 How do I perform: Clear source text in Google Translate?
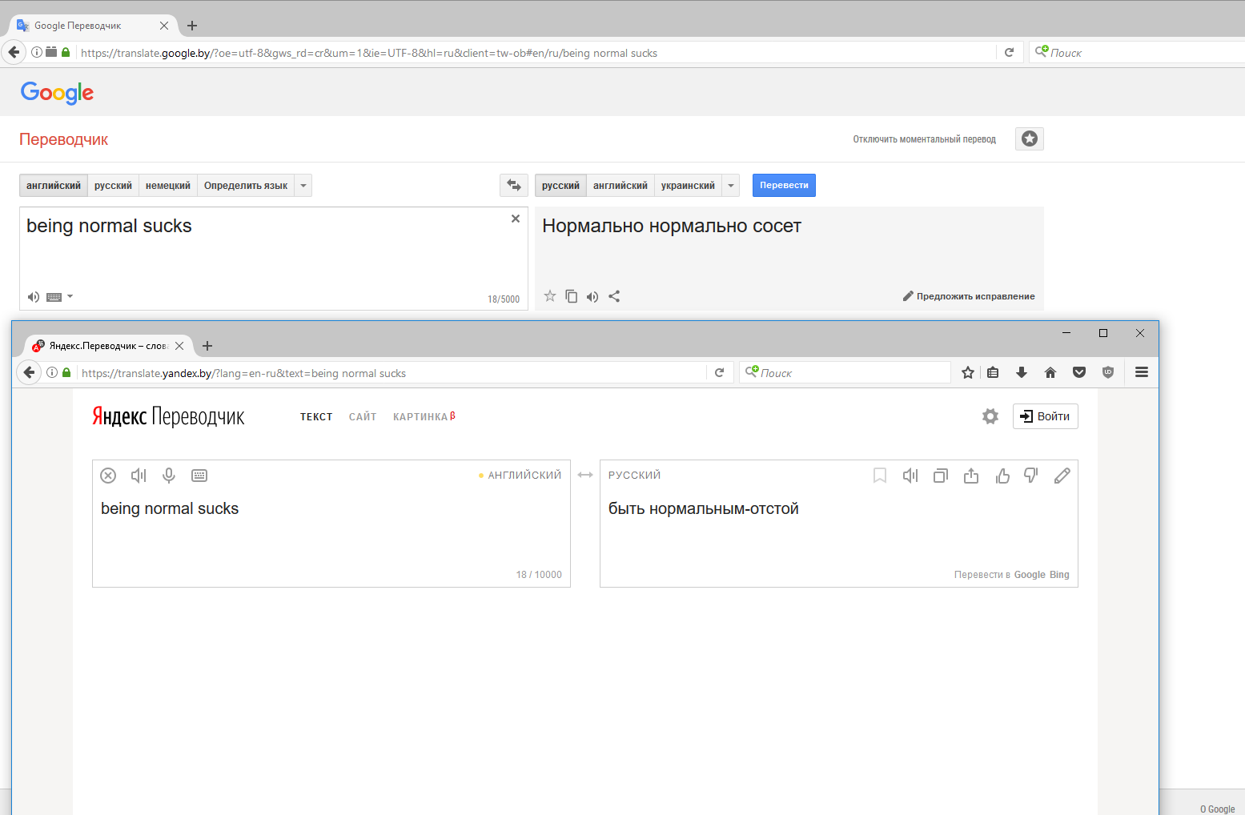point(516,219)
